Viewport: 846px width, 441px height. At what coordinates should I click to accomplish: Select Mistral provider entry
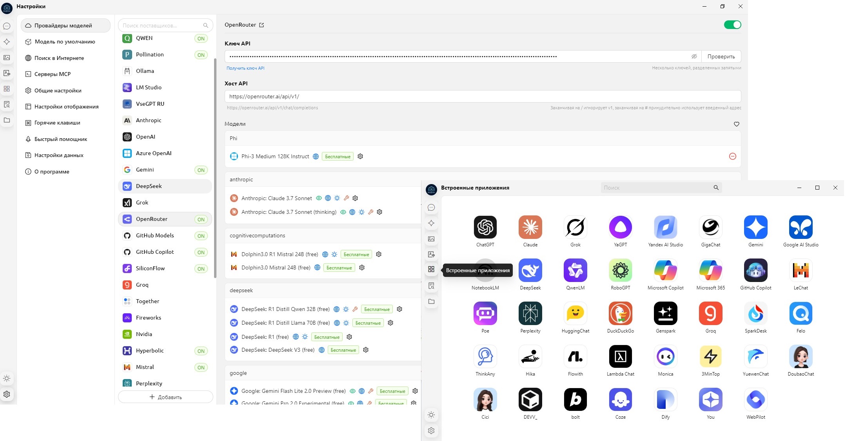[165, 367]
